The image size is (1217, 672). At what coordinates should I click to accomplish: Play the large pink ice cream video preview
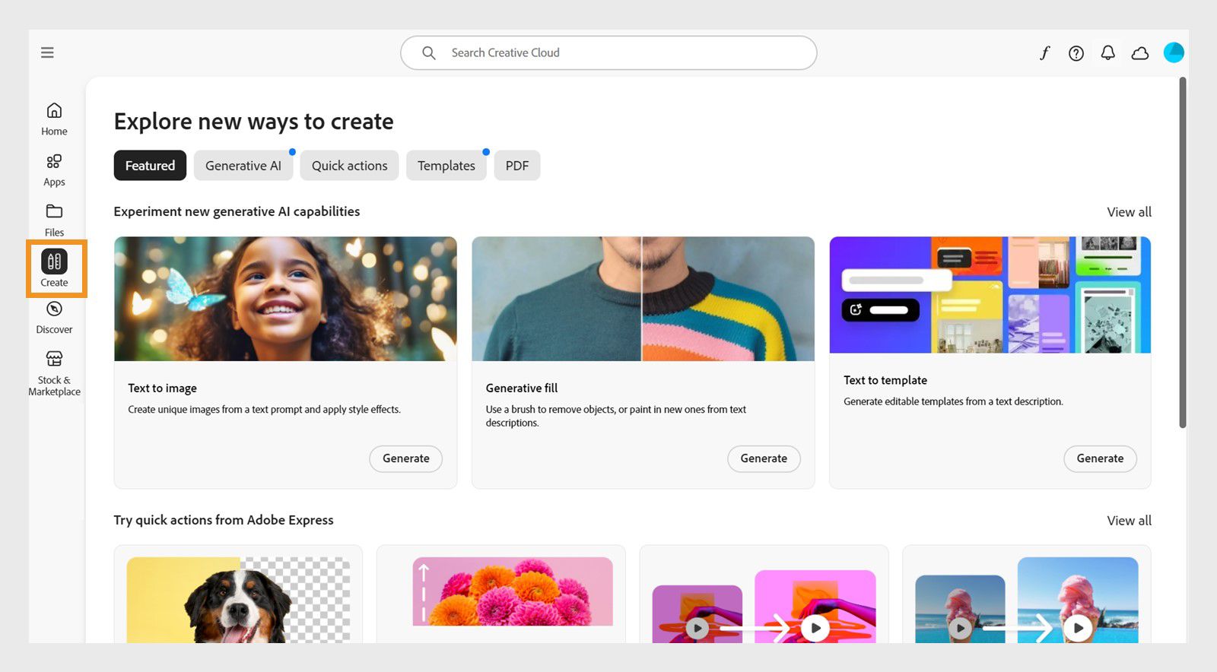click(1078, 628)
